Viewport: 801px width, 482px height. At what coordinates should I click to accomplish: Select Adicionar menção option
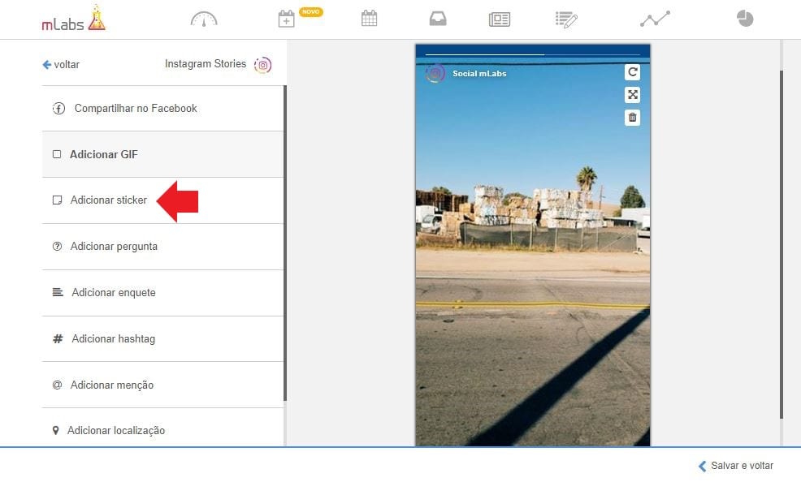pos(162,385)
